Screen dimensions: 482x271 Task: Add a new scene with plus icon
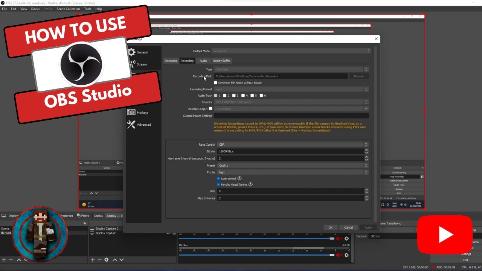4,260
